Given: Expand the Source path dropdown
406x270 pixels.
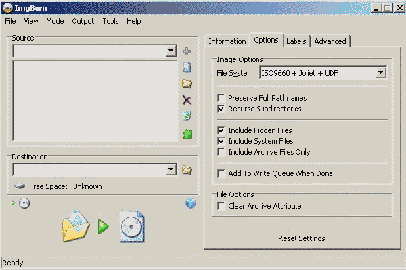Looking at the screenshot, I should (171, 51).
